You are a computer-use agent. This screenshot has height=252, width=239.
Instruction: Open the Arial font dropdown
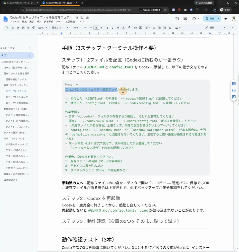[79, 28]
